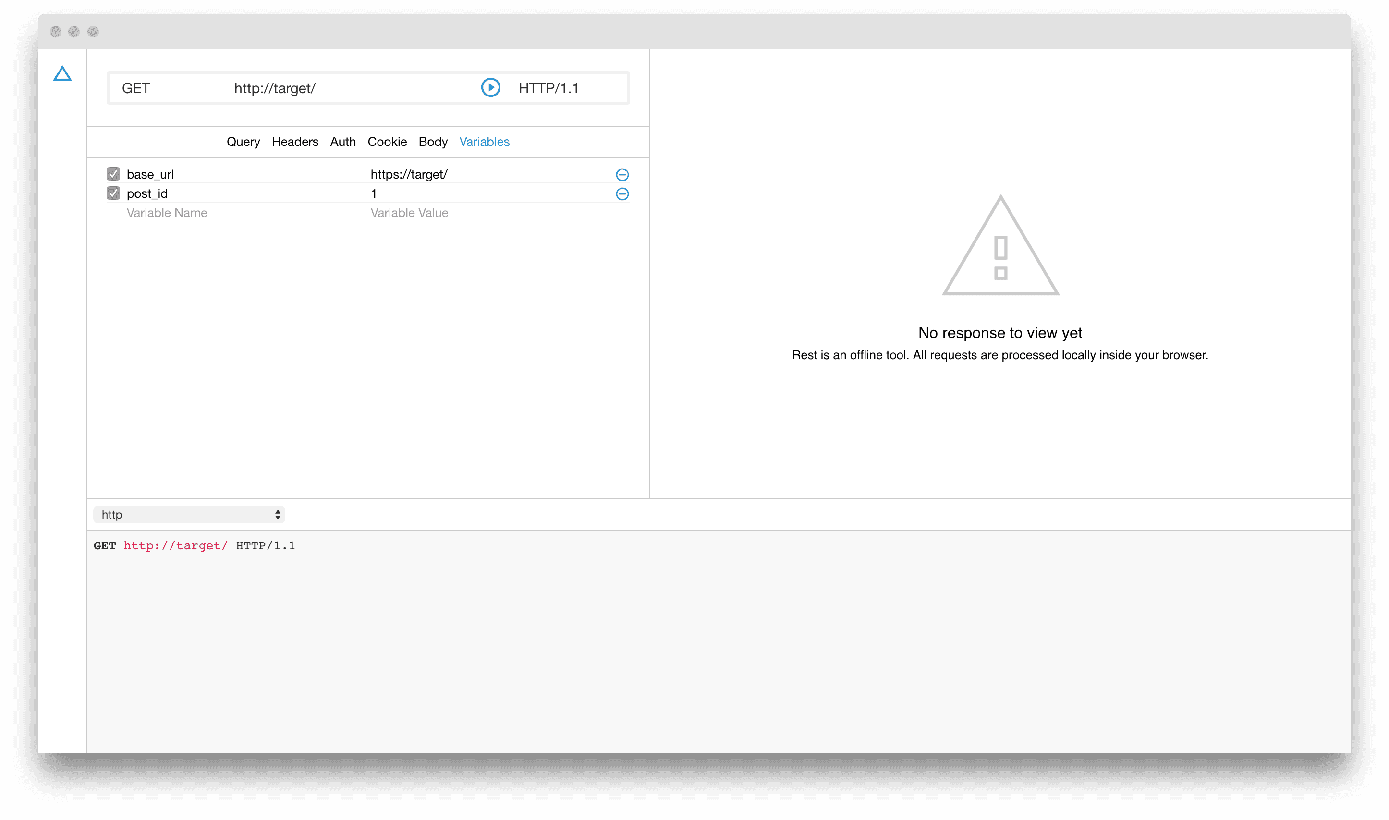Image resolution: width=1389 pixels, height=820 pixels.
Task: Select the Variables tab
Action: click(484, 142)
